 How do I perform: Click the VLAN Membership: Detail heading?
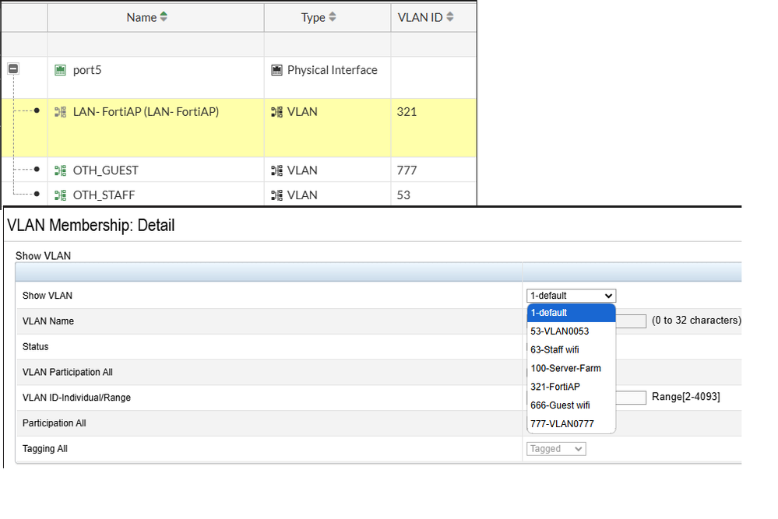click(x=91, y=226)
